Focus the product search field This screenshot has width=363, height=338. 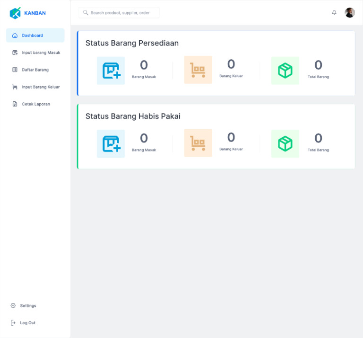119,12
